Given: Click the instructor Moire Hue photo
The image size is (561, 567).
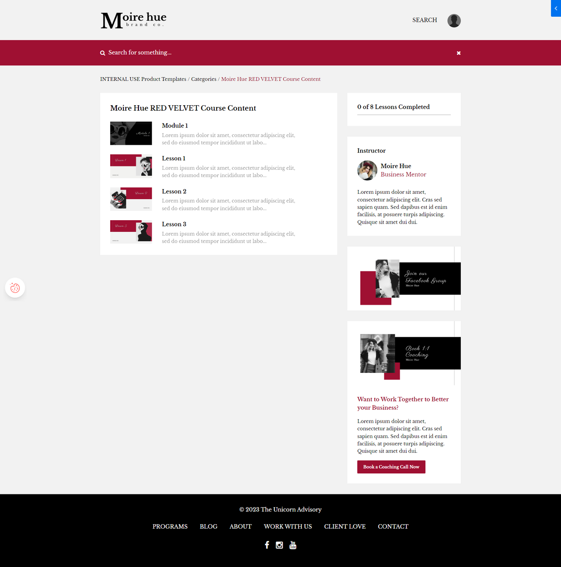Looking at the screenshot, I should (367, 170).
